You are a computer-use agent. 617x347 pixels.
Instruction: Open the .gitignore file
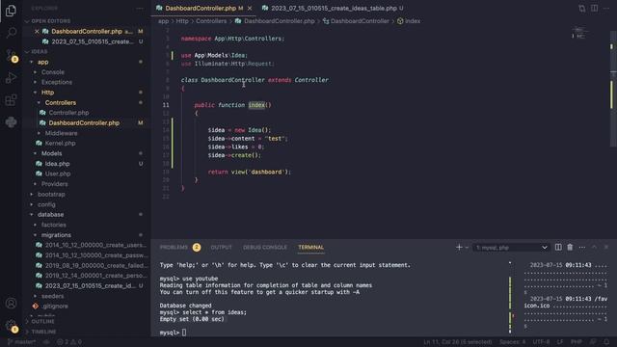point(55,307)
